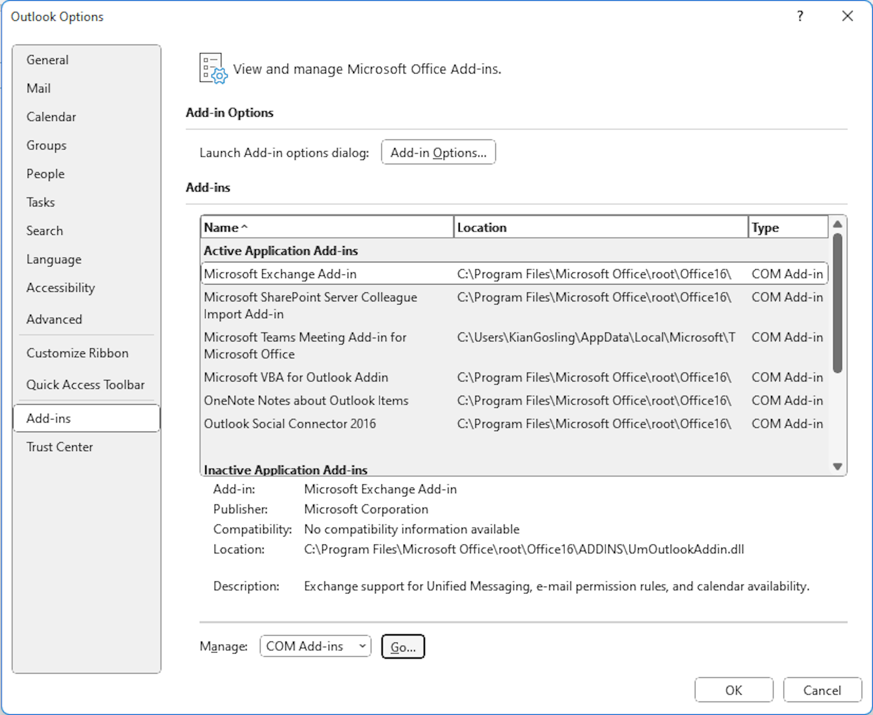
Task: Open Trust Center category
Action: pos(87,447)
